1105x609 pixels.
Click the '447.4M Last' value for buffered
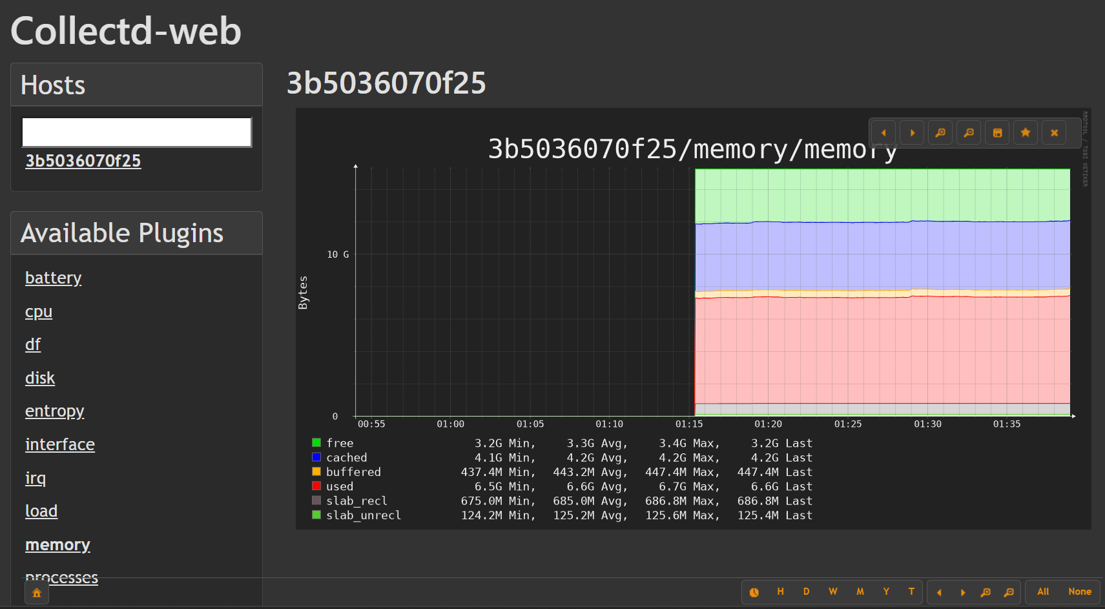click(x=775, y=472)
